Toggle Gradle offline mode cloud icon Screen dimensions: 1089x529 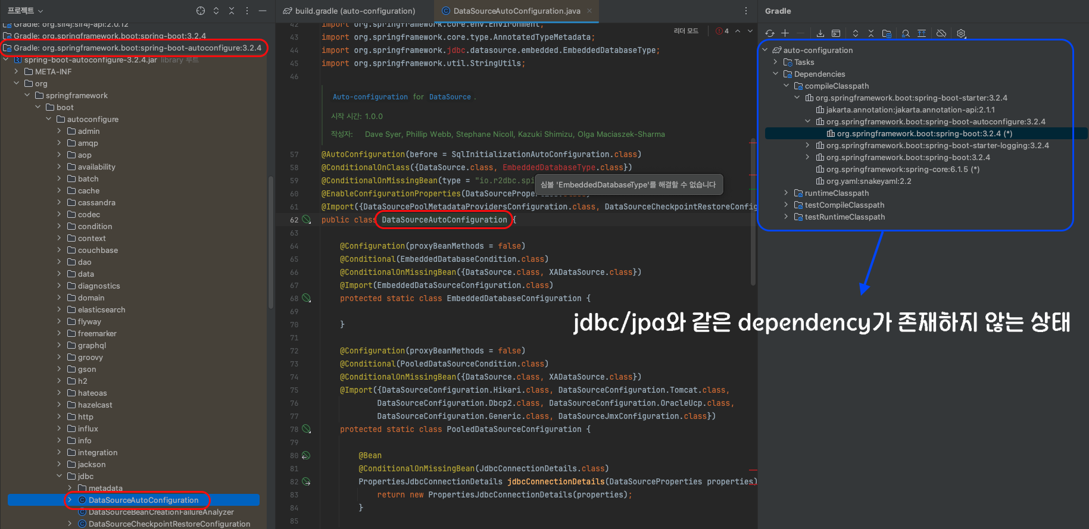[x=941, y=33]
